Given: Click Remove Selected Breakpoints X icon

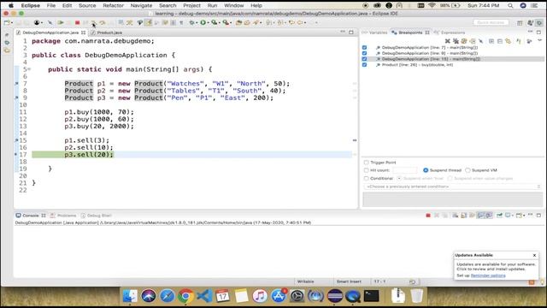Looking at the screenshot, I should (448, 41).
